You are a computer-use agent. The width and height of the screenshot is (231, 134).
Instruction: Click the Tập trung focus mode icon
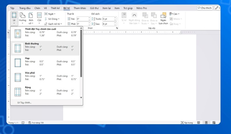point(182,123)
